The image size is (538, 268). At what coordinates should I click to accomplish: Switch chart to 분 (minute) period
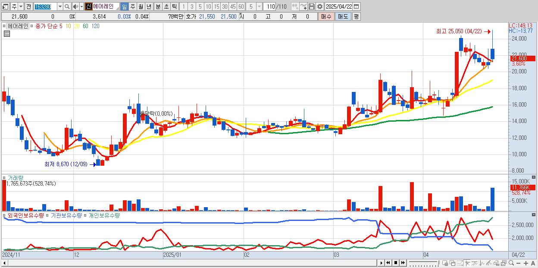pyautogui.click(x=158, y=7)
